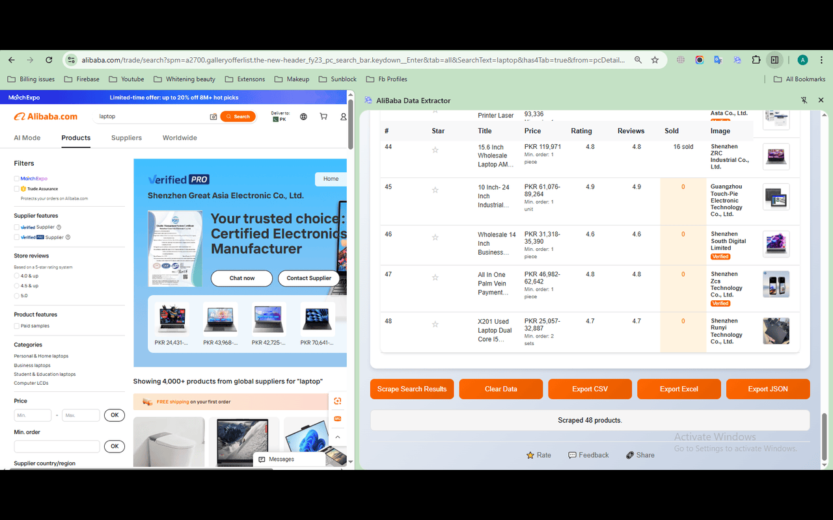Open Chrome three-dot menu
This screenshot has height=520, width=833.
[x=821, y=60]
